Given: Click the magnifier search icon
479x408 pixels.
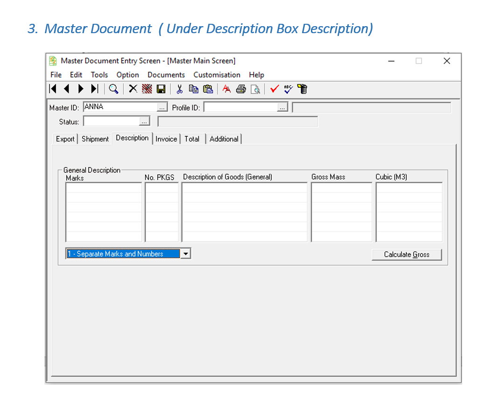Looking at the screenshot, I should [113, 89].
